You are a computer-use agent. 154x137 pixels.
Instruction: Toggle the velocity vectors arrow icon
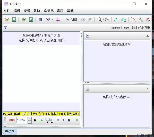point(148,20)
